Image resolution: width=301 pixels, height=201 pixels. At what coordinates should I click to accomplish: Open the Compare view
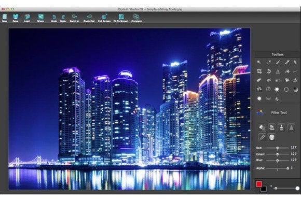coord(136,18)
